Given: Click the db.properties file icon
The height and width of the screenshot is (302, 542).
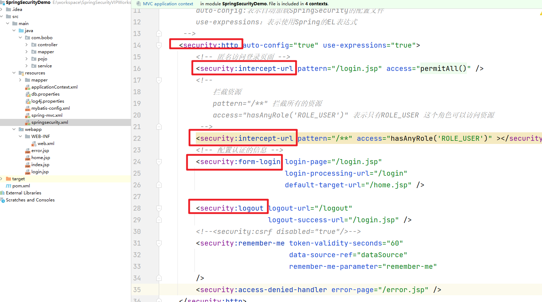Looking at the screenshot, I should click(x=28, y=94).
